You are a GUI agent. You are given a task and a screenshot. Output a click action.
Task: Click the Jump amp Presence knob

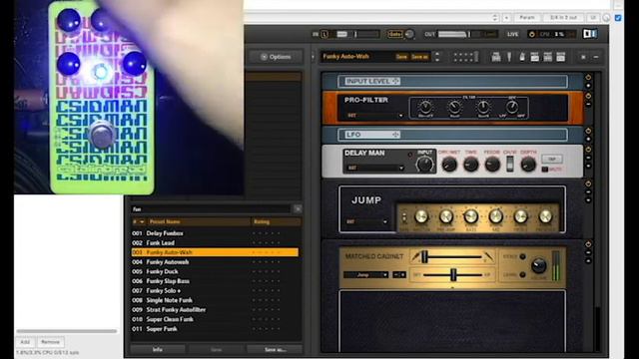tap(545, 216)
